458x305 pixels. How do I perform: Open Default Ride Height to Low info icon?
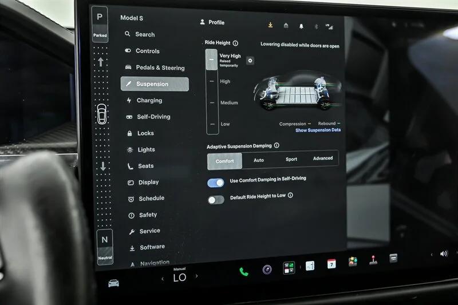(290, 195)
